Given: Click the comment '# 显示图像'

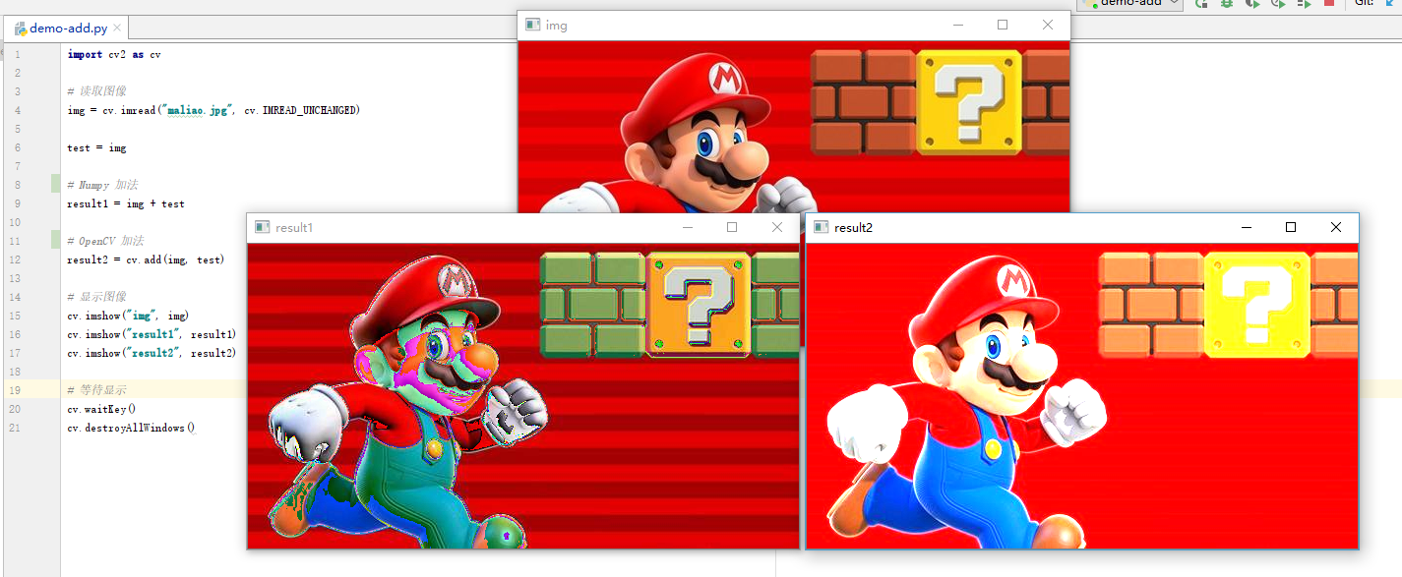Looking at the screenshot, I should pyautogui.click(x=96, y=297).
